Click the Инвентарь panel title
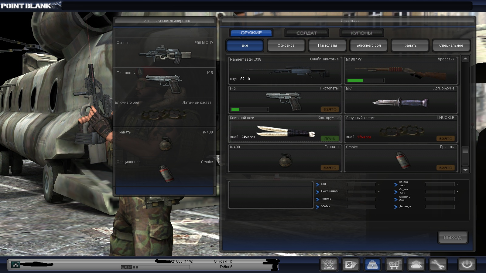Image resolution: width=486 pixels, height=273 pixels. click(350, 21)
